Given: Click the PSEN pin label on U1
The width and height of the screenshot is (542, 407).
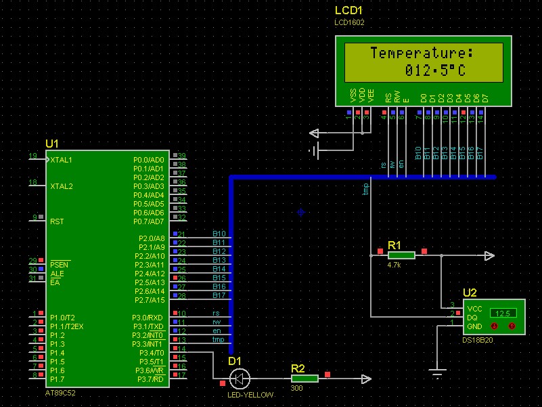Looking at the screenshot, I should pyautogui.click(x=59, y=265).
